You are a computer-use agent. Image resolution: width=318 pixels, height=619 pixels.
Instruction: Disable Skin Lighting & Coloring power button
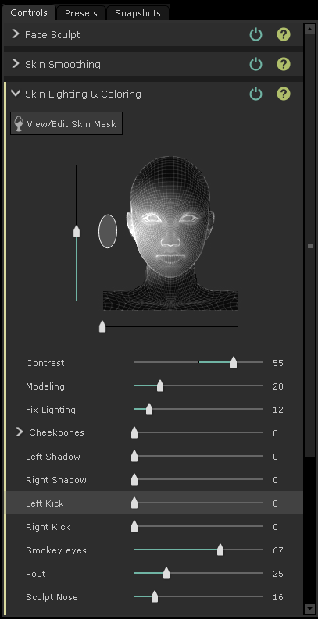[256, 94]
